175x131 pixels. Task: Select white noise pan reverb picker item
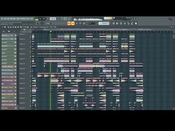click(9, 105)
